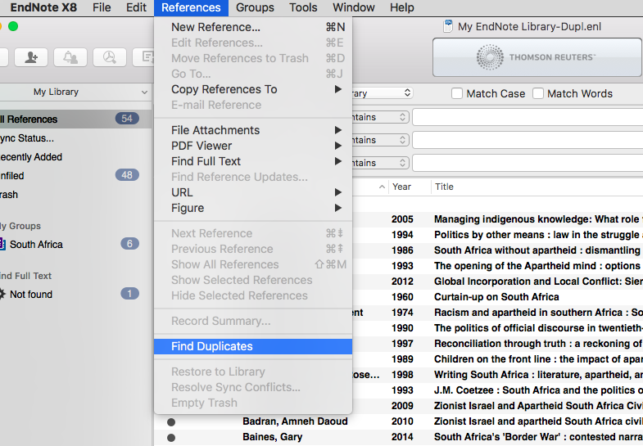The width and height of the screenshot is (643, 446).
Task: Click the bell notification toolbar icon
Action: point(70,57)
